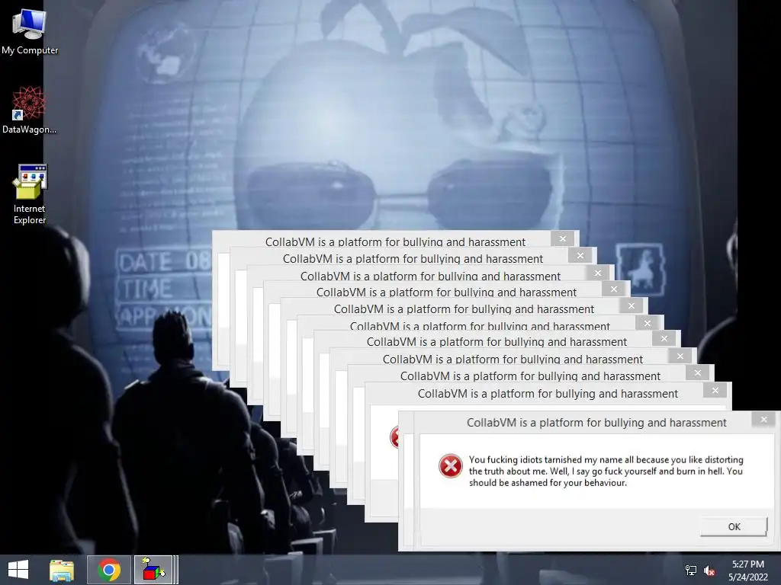The image size is (781, 585).
Task: Click the message text starting "You fucking idiots tarnished"
Action: click(606, 471)
